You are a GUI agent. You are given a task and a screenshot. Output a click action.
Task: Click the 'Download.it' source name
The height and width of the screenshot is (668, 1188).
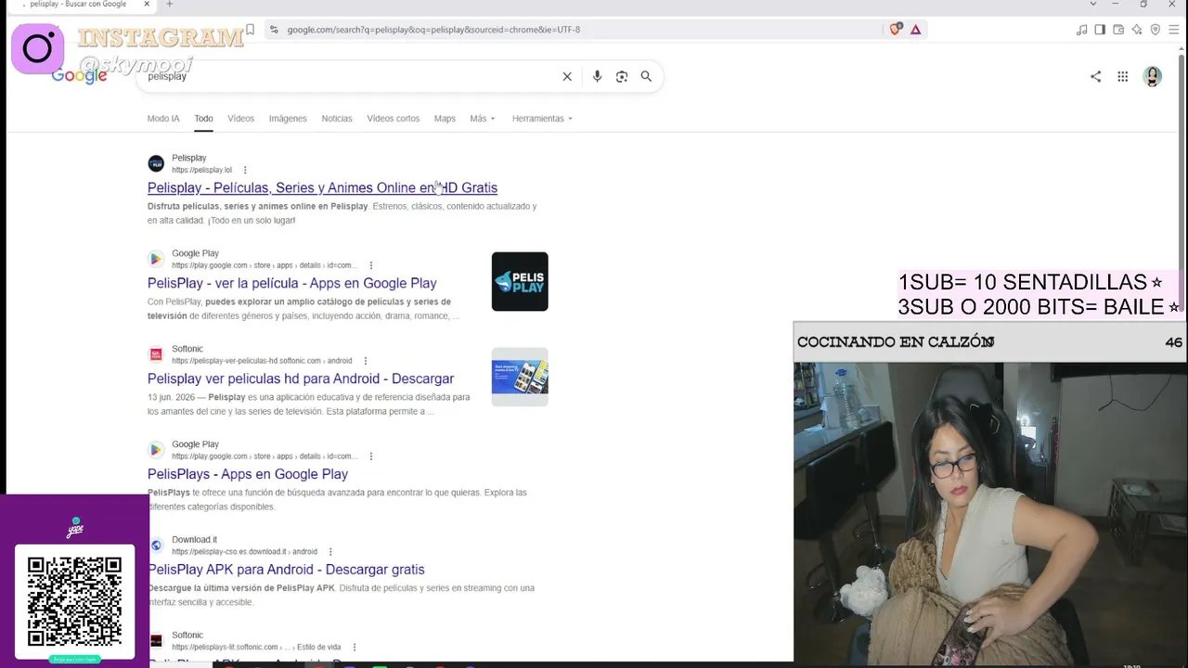click(x=194, y=539)
